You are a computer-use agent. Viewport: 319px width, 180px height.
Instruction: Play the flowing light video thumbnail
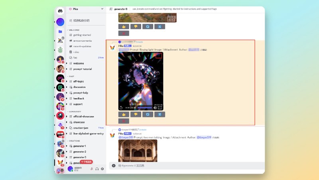coord(141,81)
